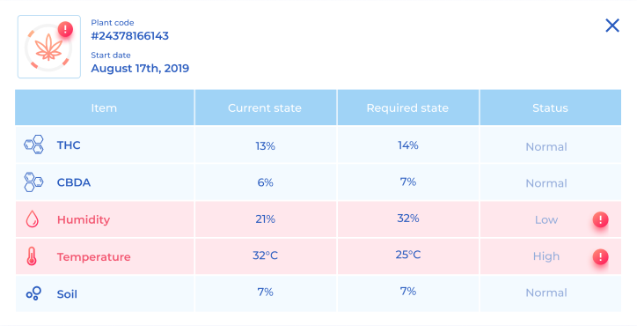
Task: Select the Temperature row label
Action: pos(94,256)
